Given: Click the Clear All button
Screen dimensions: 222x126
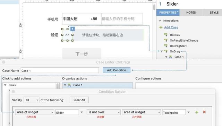Looking at the screenshot, I should (x=79, y=100).
